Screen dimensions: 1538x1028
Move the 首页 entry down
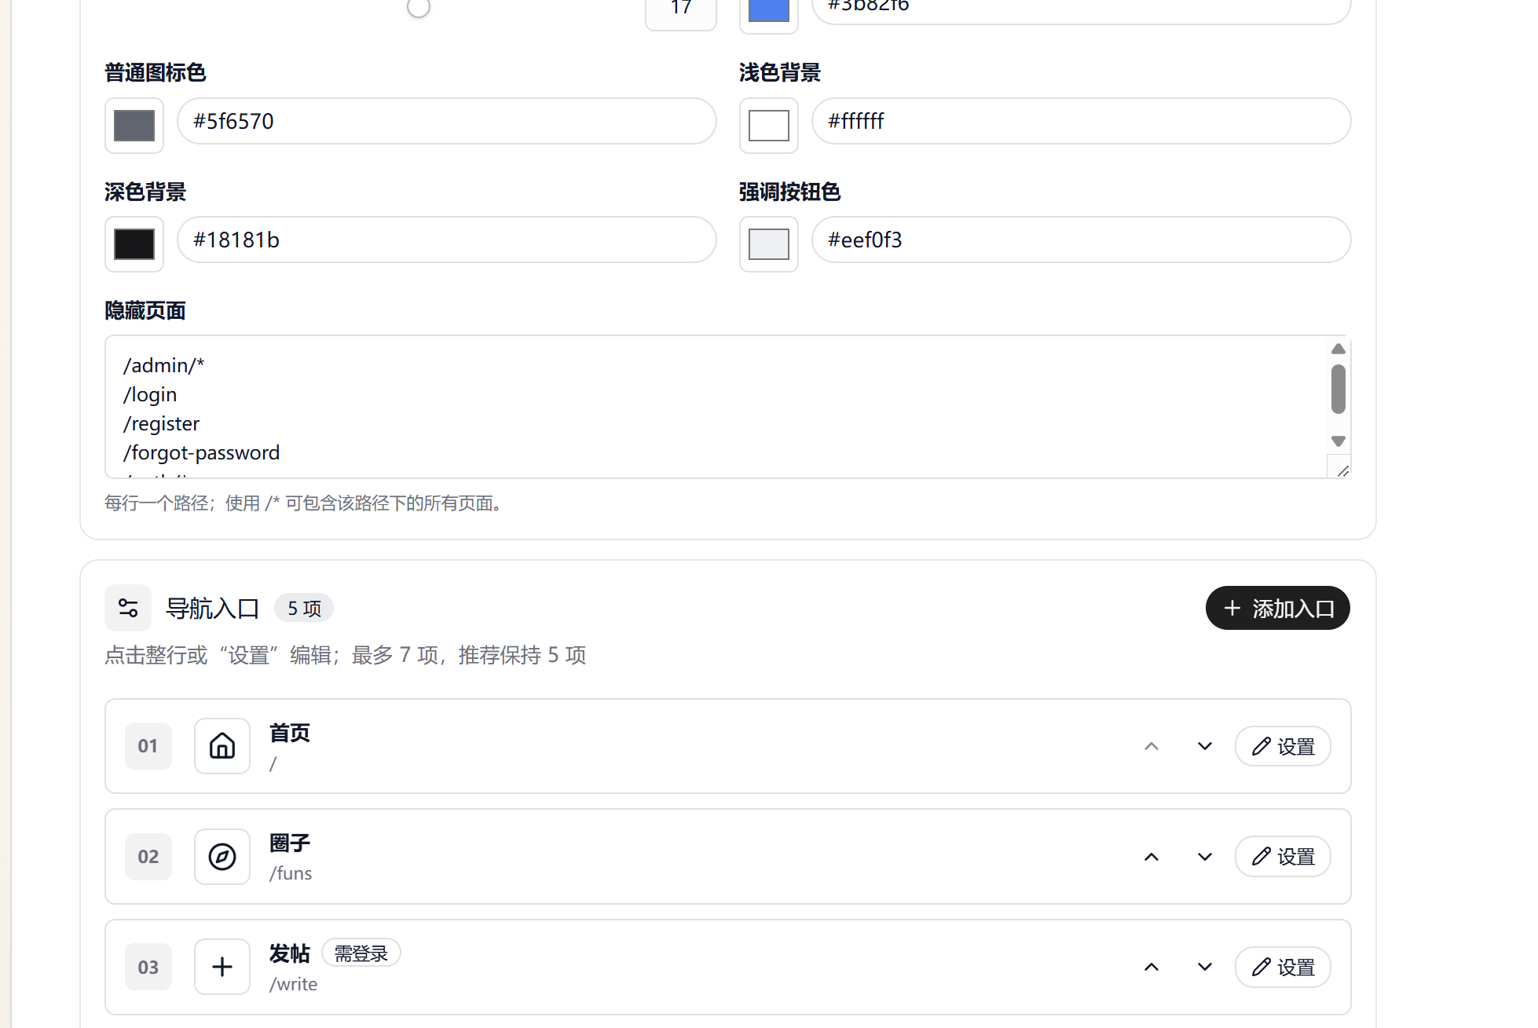1205,746
